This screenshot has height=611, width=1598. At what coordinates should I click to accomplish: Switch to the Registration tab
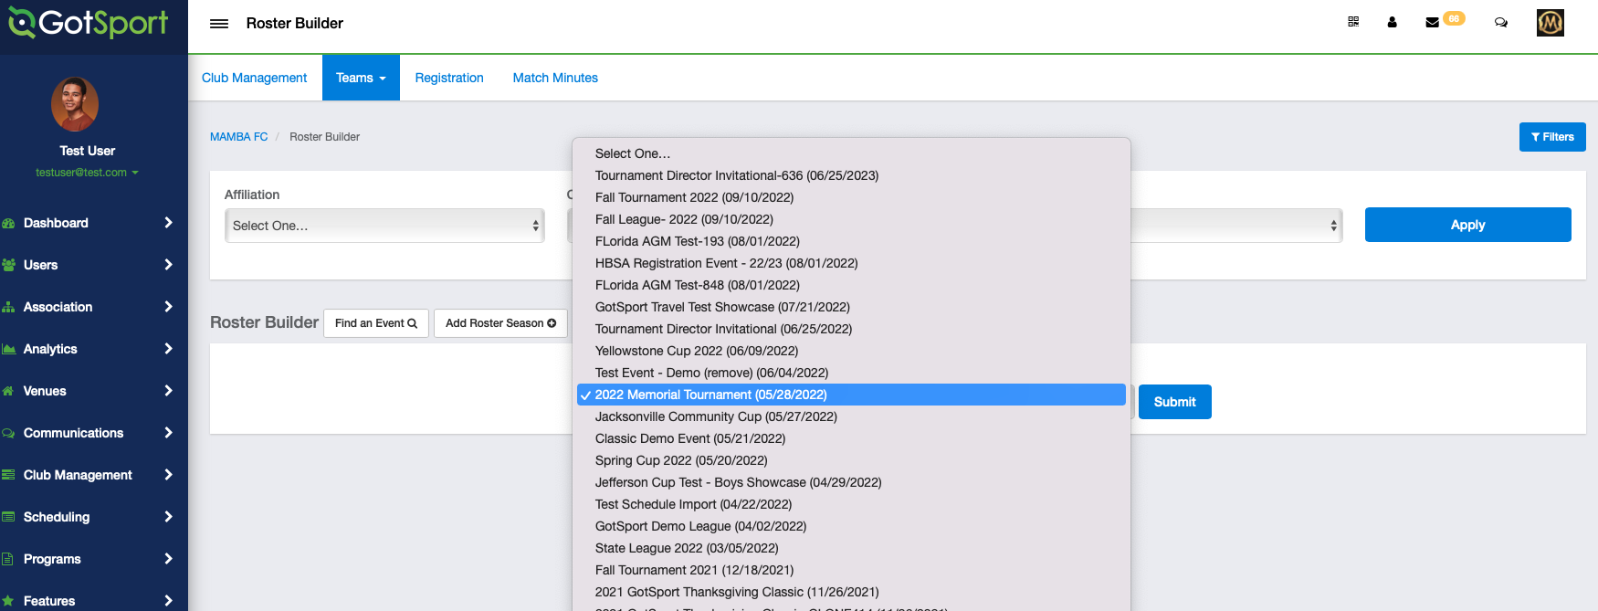click(449, 78)
